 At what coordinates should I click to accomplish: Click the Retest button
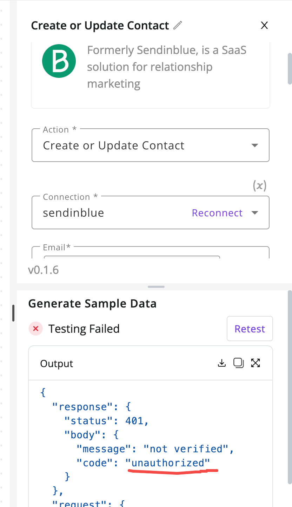250,329
